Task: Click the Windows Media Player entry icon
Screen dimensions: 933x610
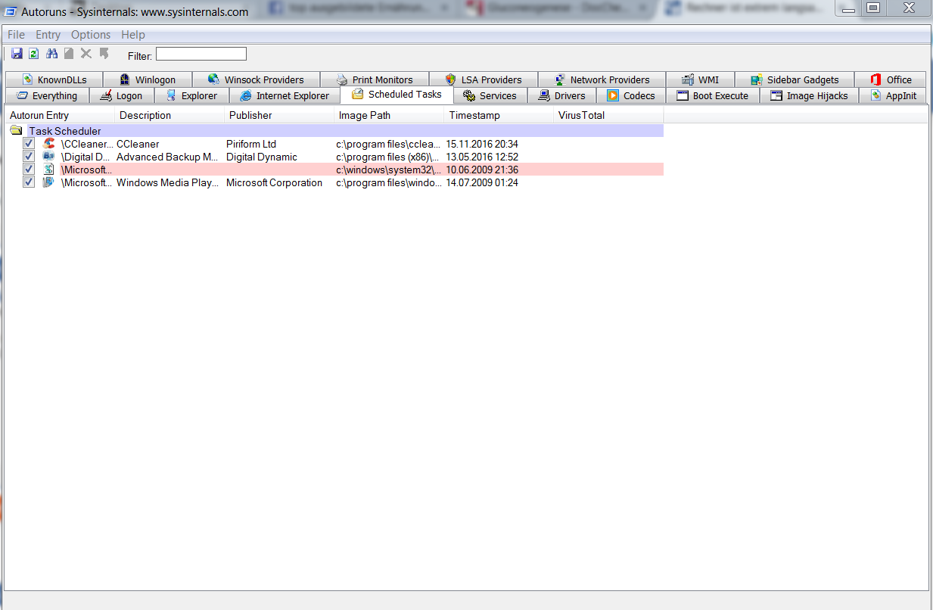Action: click(x=48, y=182)
